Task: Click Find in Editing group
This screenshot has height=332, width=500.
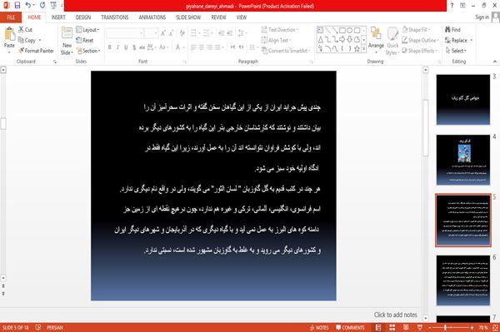Action: coord(452,30)
